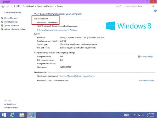
Task: Expand the arrow after Control Panel breadcrumb
Action: 35,6
